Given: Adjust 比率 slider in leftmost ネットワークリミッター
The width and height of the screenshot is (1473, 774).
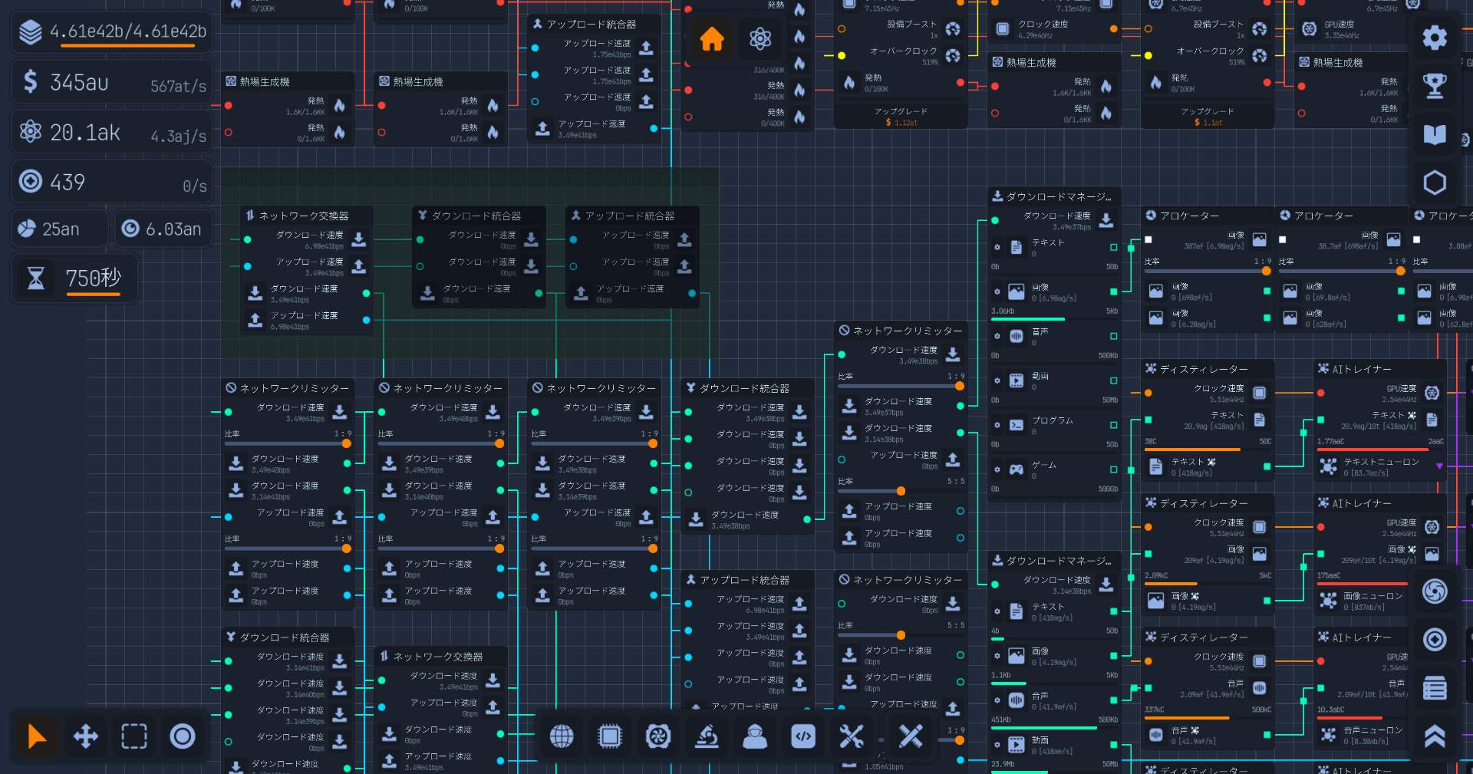Looking at the screenshot, I should click(346, 443).
